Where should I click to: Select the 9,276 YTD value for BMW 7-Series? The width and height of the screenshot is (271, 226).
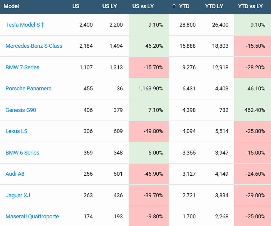[x=189, y=67]
